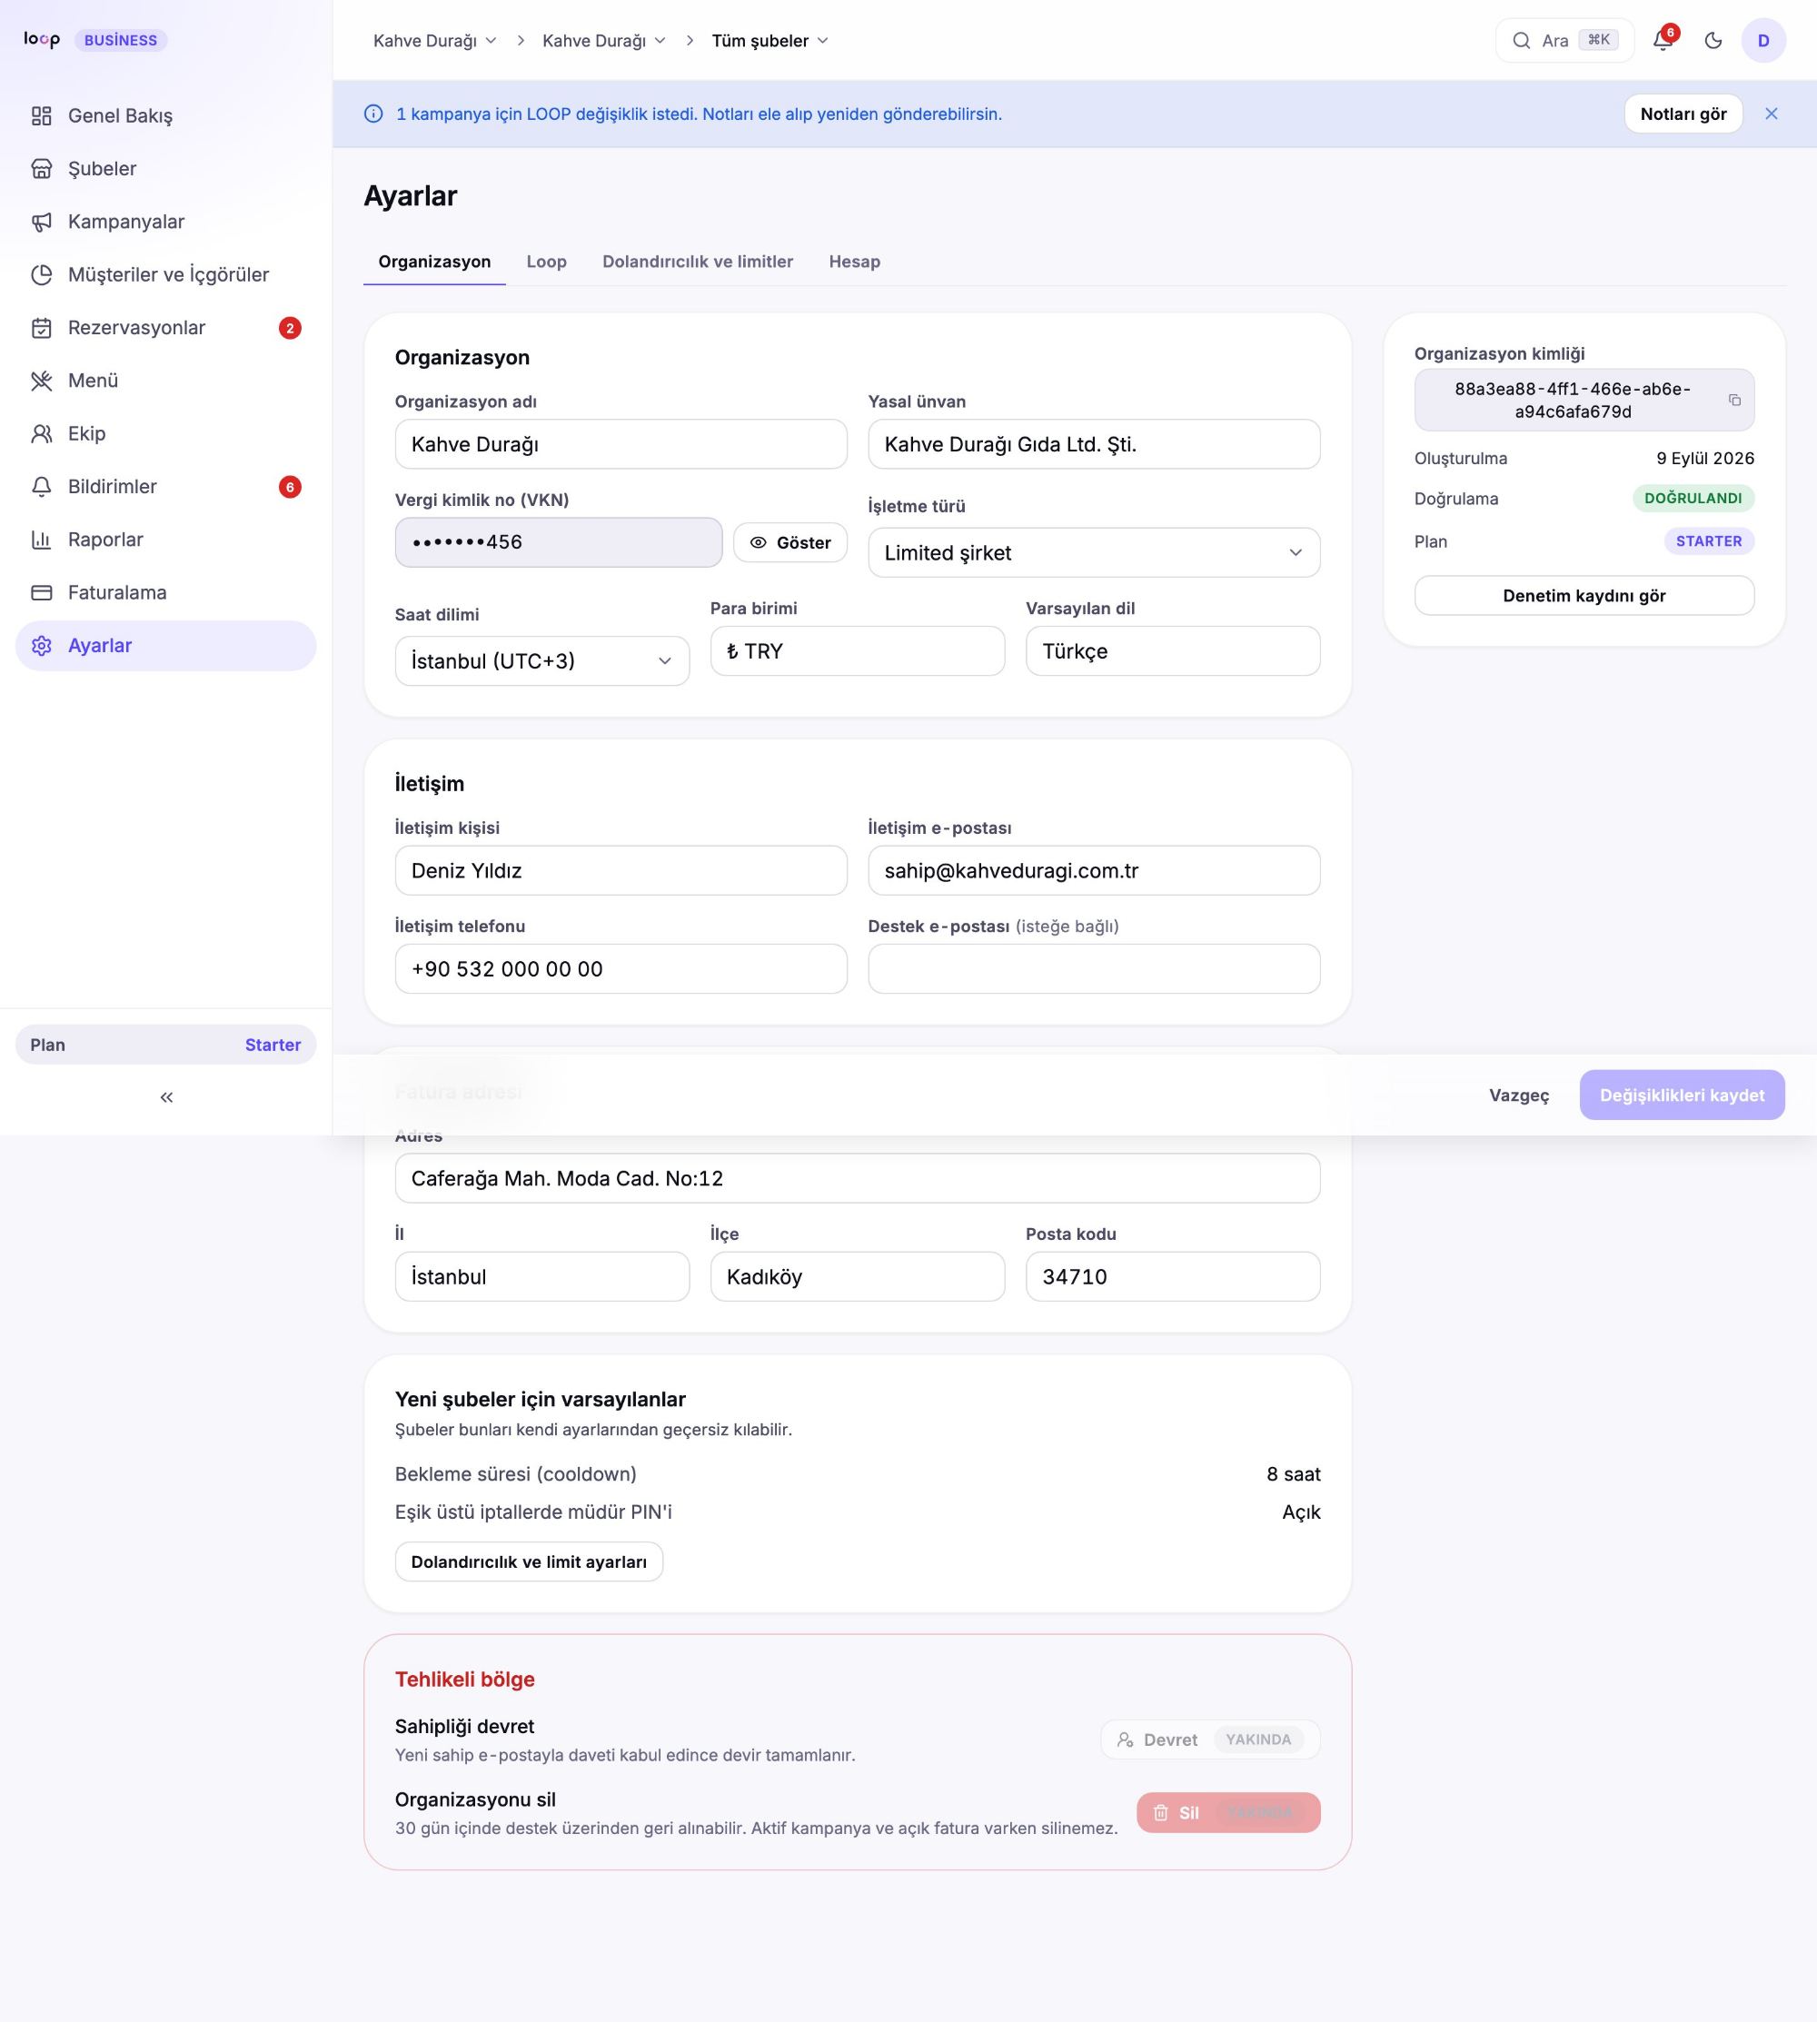
Task: Open Dolandırıcılık ve limitler tab
Action: point(698,262)
